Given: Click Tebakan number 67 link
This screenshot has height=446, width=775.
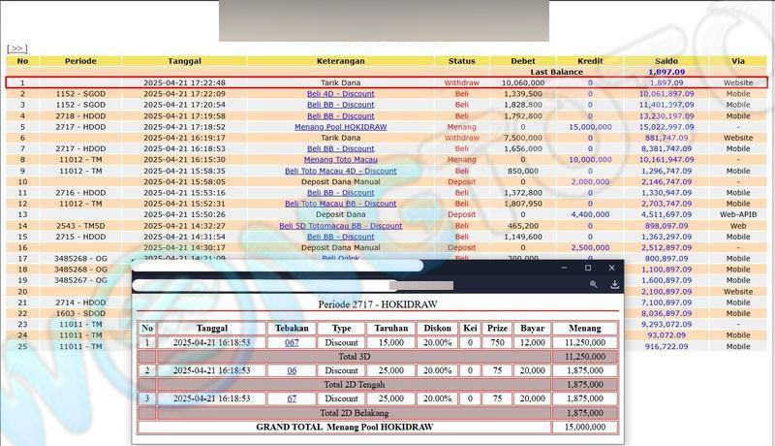Looking at the screenshot, I should [x=292, y=398].
